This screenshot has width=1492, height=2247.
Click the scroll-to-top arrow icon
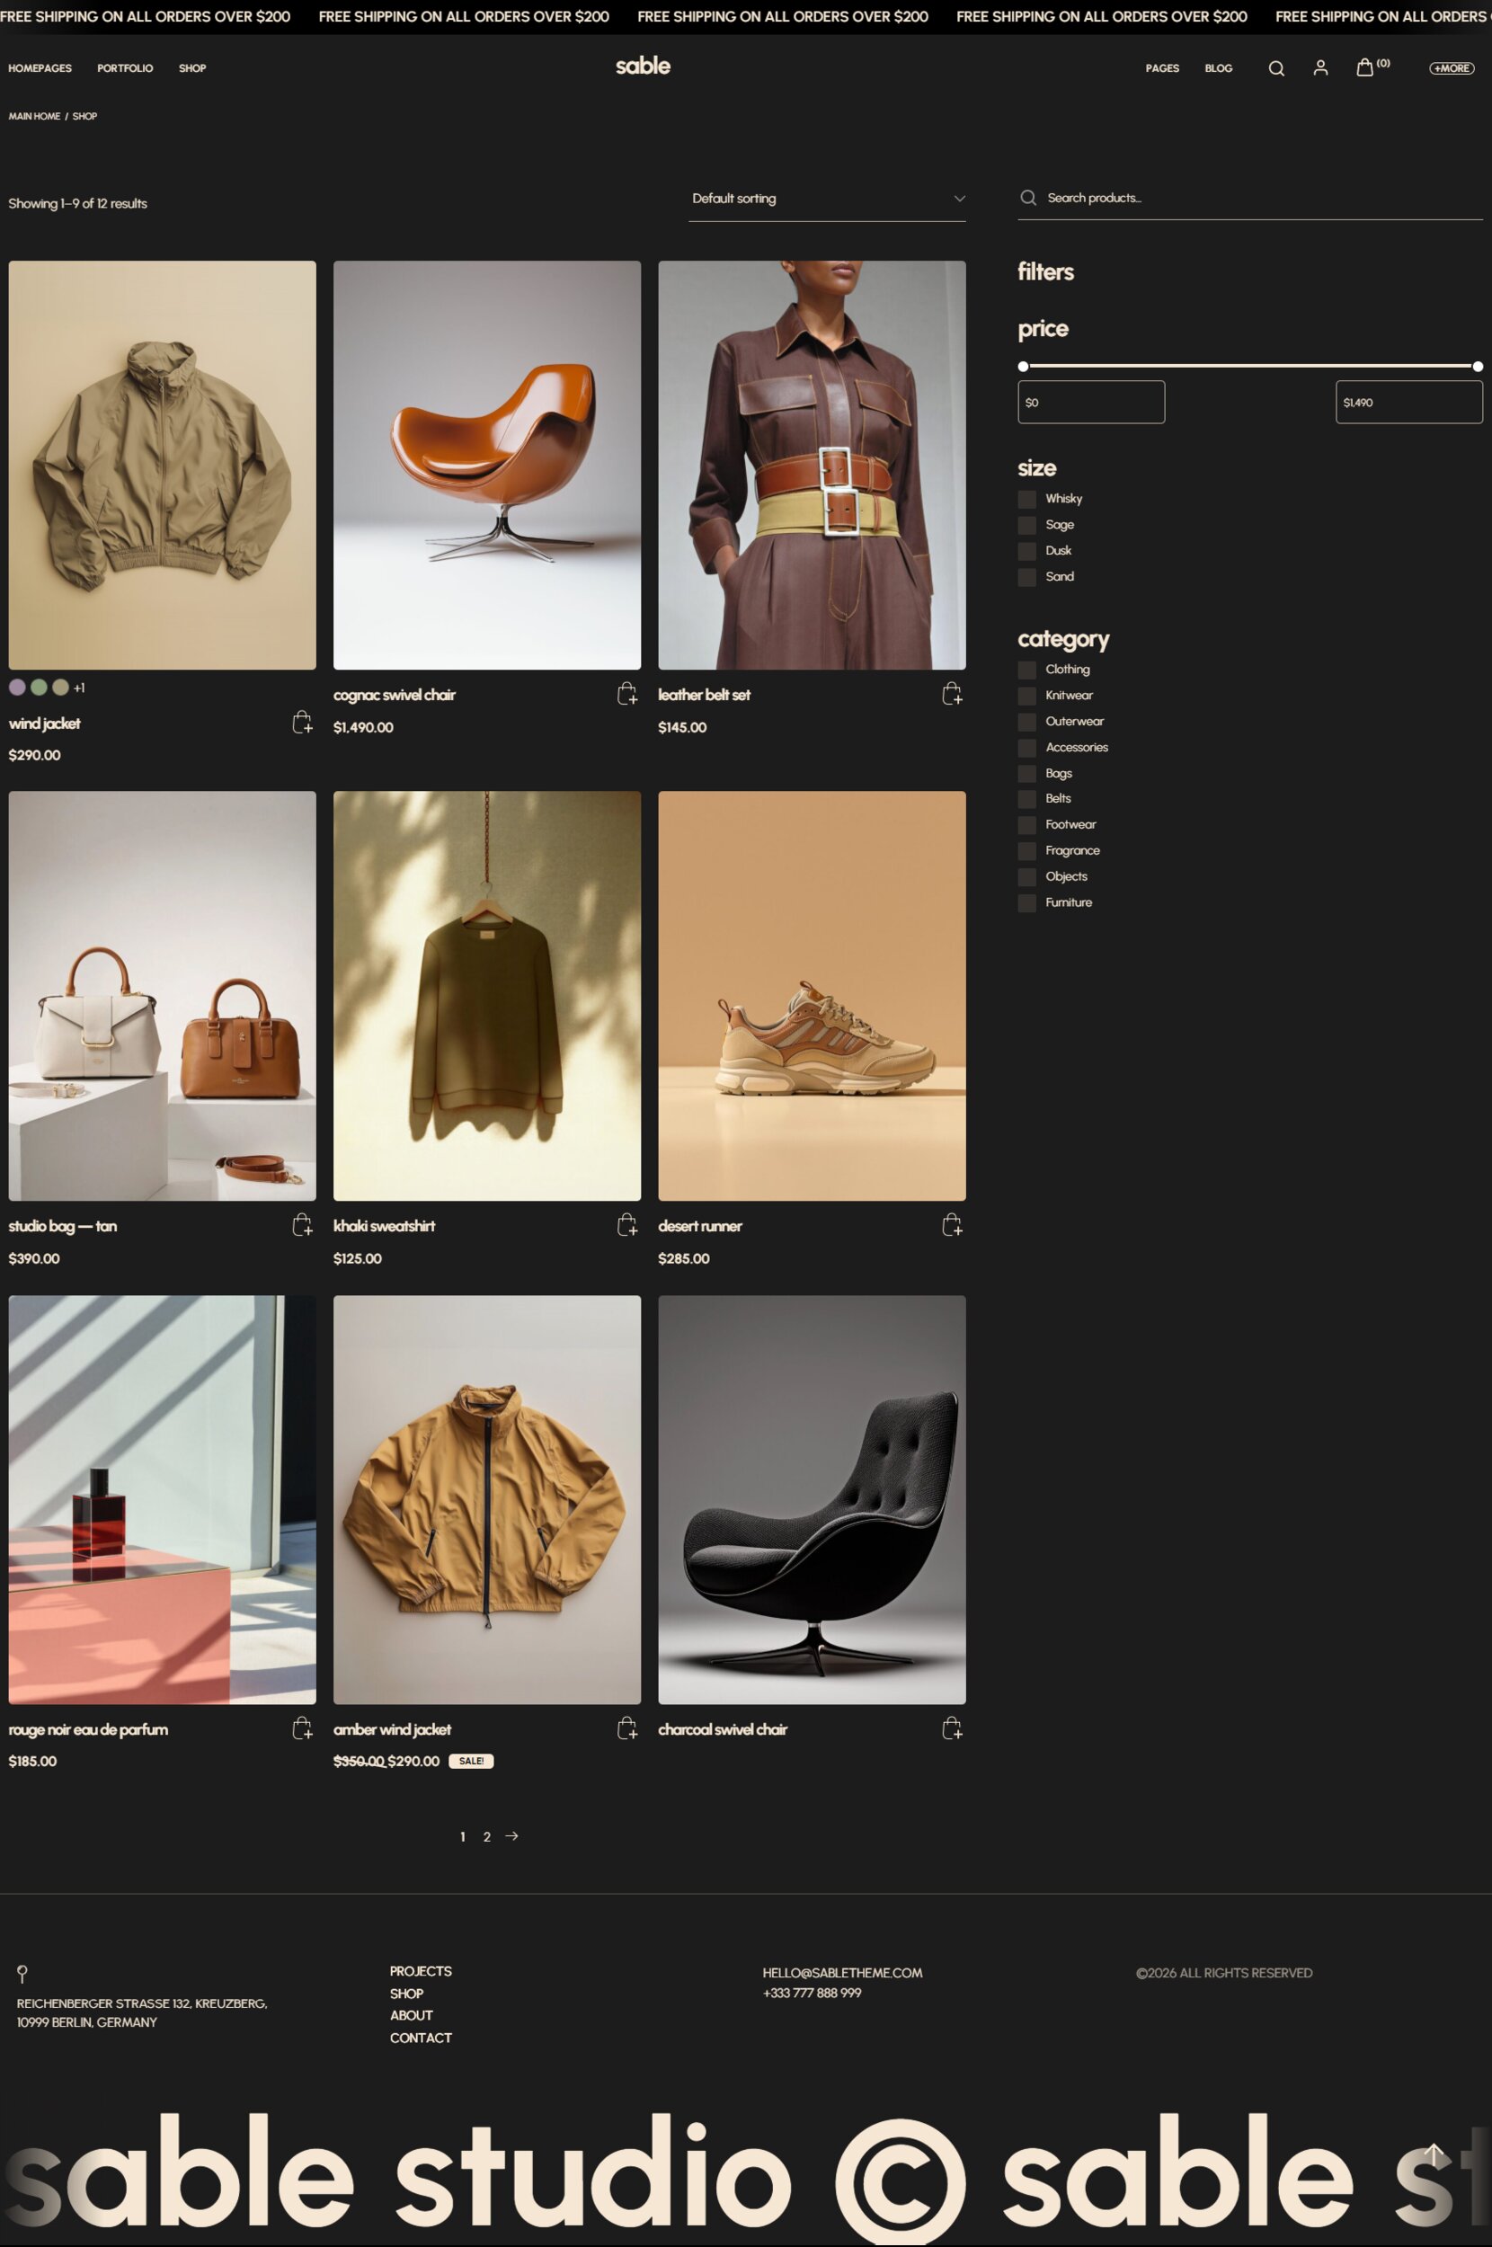(x=1433, y=2153)
